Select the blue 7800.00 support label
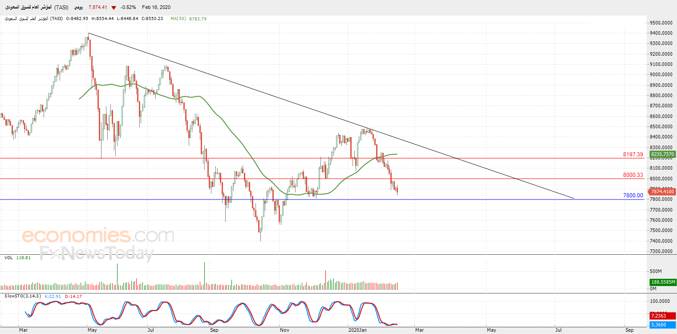 [633, 196]
